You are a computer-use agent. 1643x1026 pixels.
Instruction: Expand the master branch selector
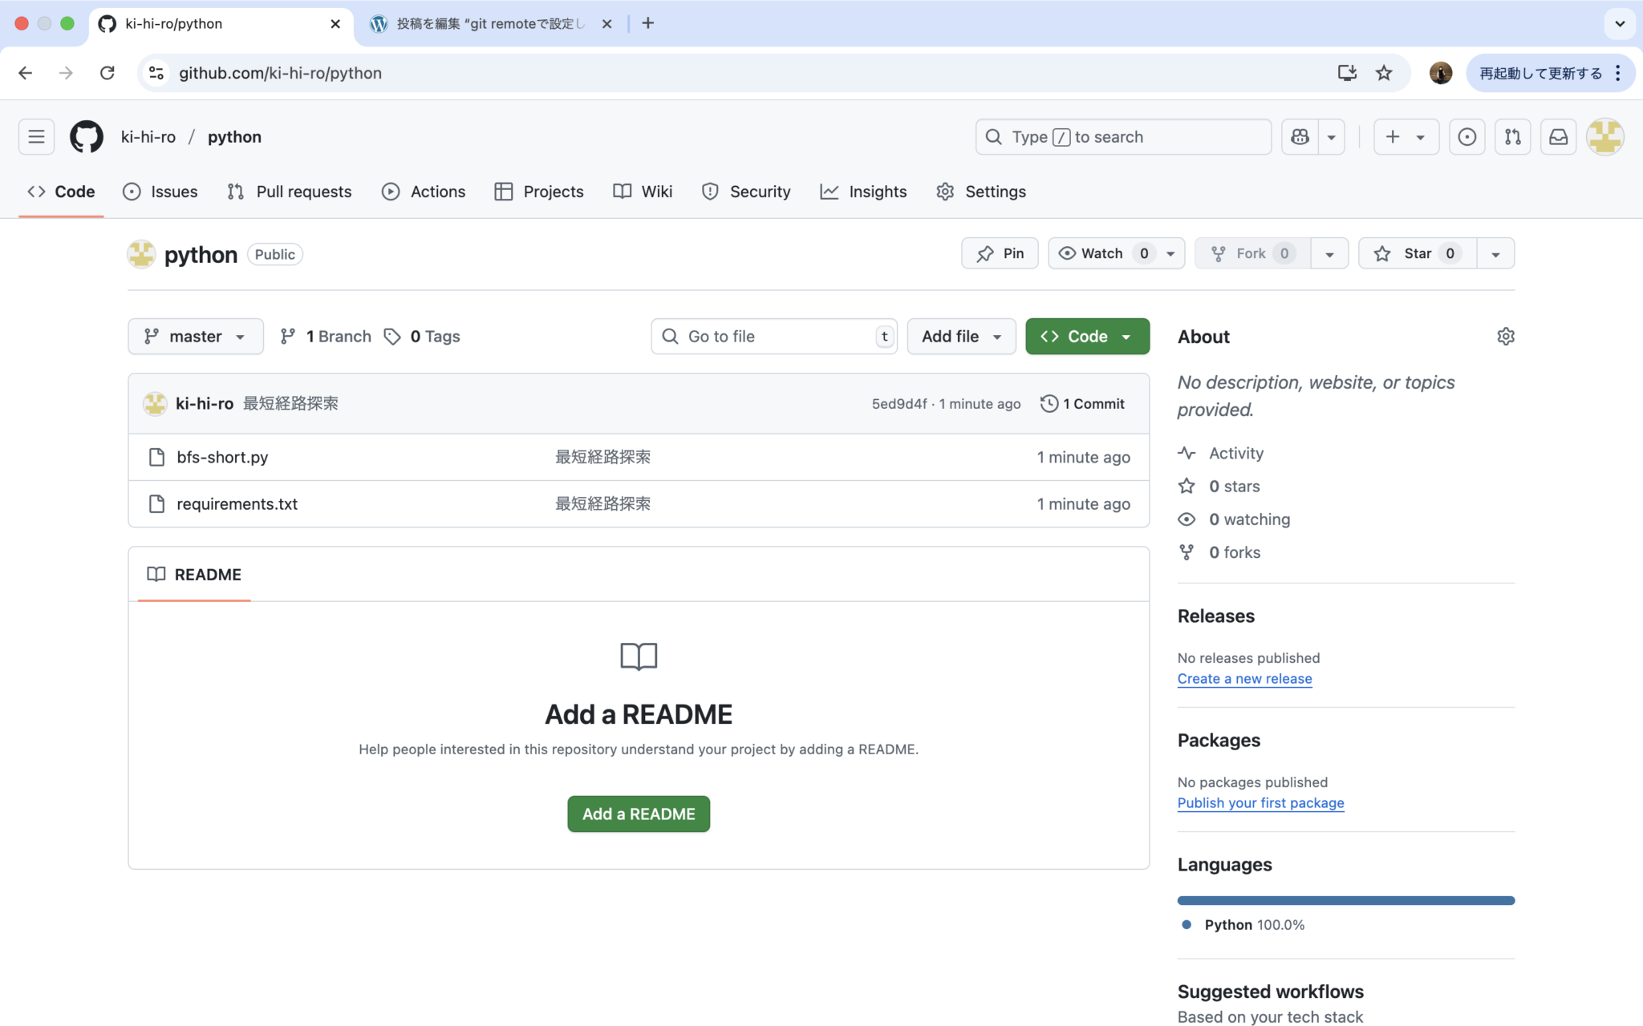195,336
